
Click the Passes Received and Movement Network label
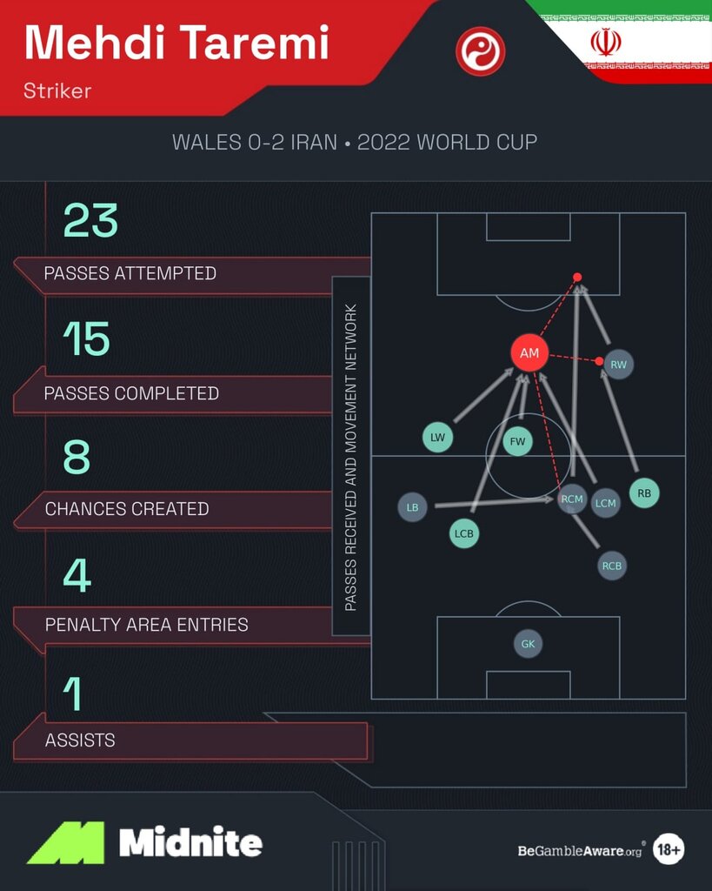[x=351, y=456]
